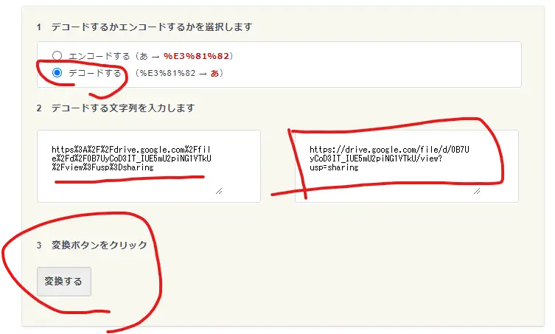Click the step heading デコードするかエンコードするかを選択します
555x334 pixels.
152,27
